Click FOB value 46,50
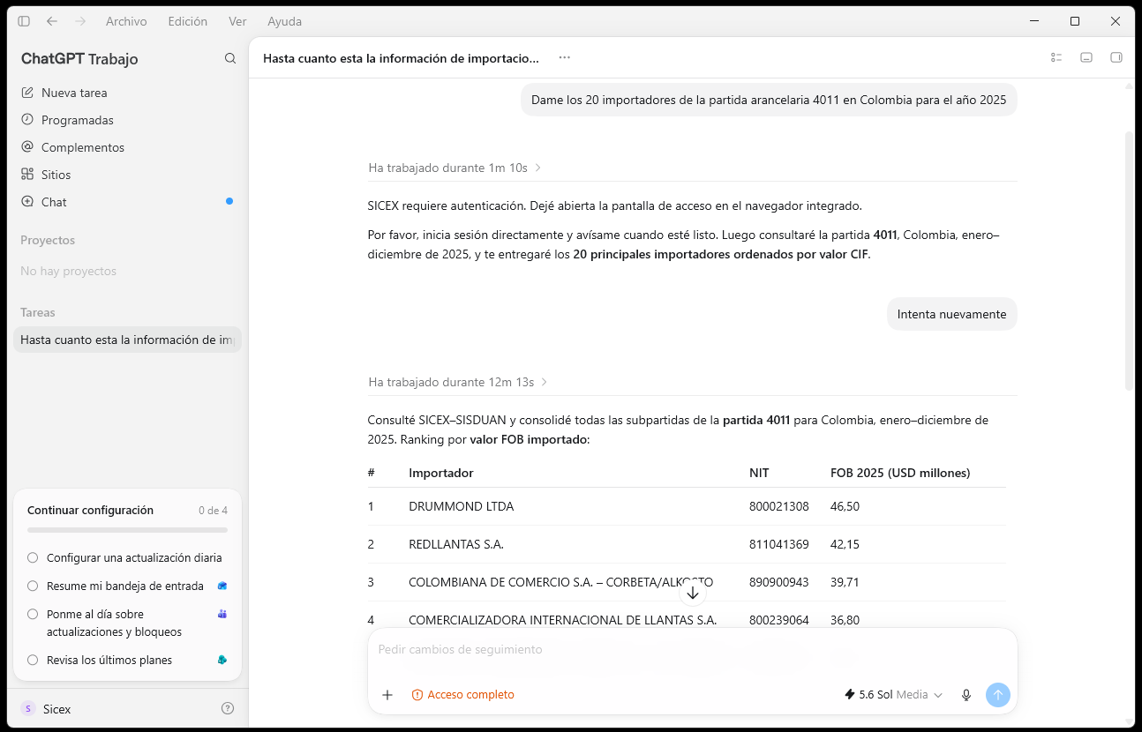 (845, 506)
